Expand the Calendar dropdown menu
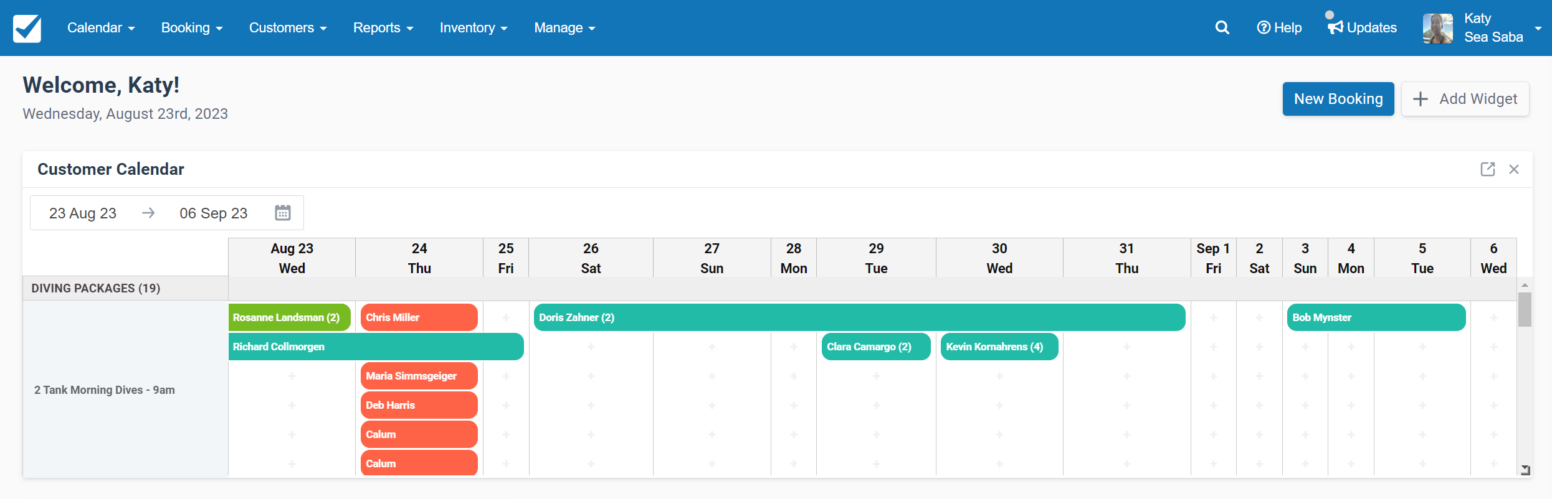The image size is (1552, 499). coord(101,28)
